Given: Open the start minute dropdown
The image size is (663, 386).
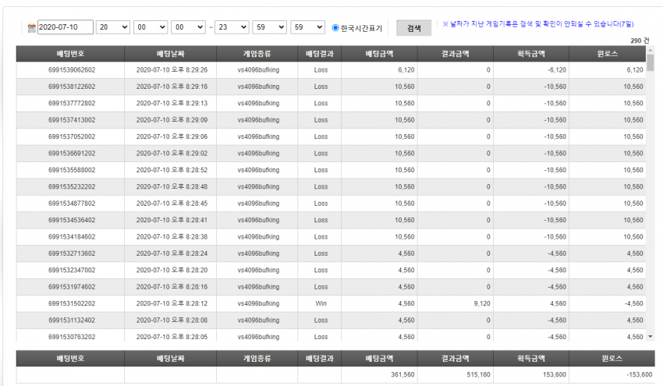Looking at the screenshot, I should pyautogui.click(x=151, y=27).
